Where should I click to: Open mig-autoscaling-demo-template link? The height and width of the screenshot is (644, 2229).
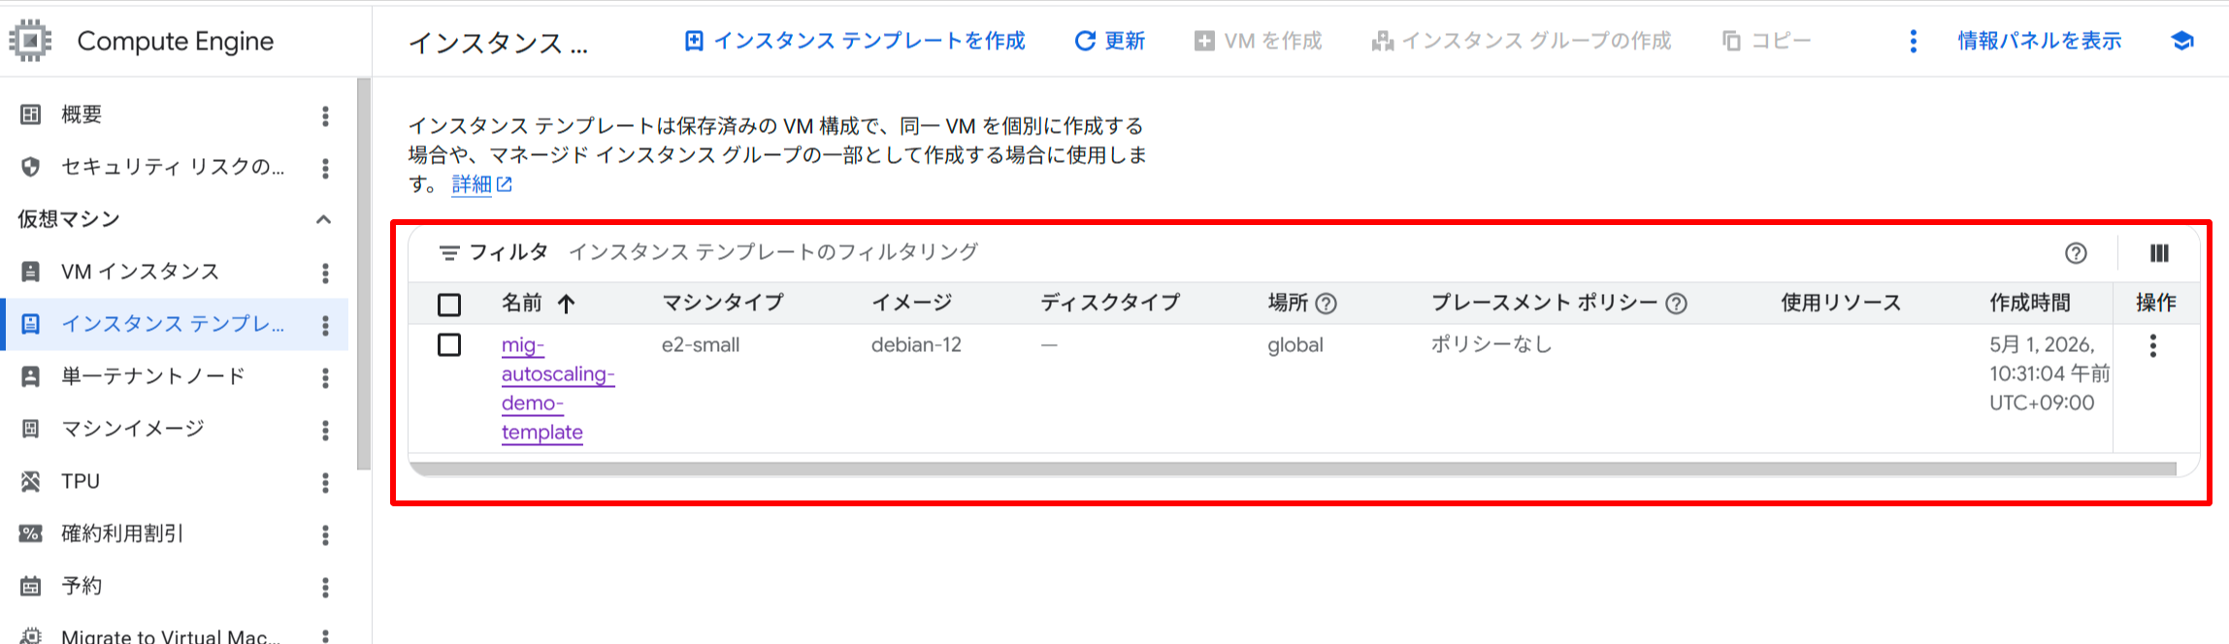click(x=558, y=388)
